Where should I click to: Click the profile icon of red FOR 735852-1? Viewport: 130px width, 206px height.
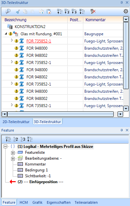[22, 41]
